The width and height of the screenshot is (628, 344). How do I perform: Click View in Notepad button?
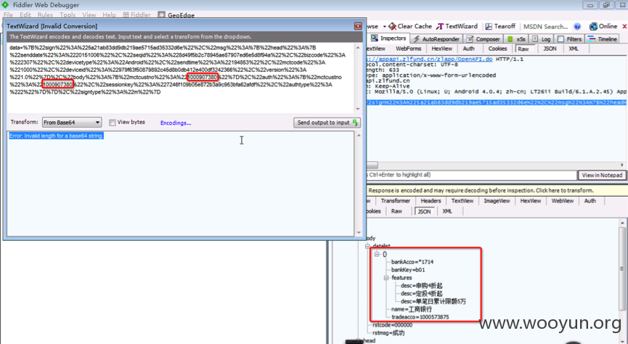602,175
